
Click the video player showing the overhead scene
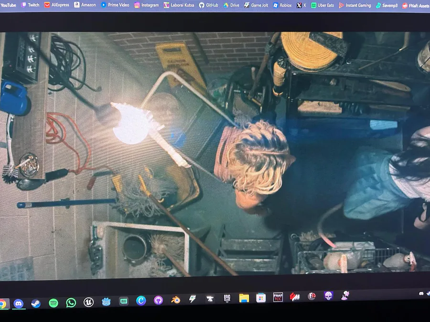point(215,156)
